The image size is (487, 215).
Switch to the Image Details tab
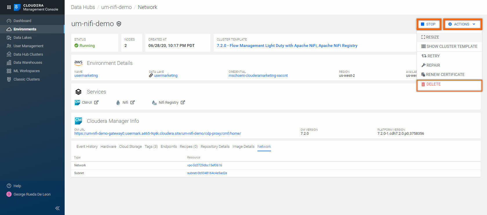(244, 147)
